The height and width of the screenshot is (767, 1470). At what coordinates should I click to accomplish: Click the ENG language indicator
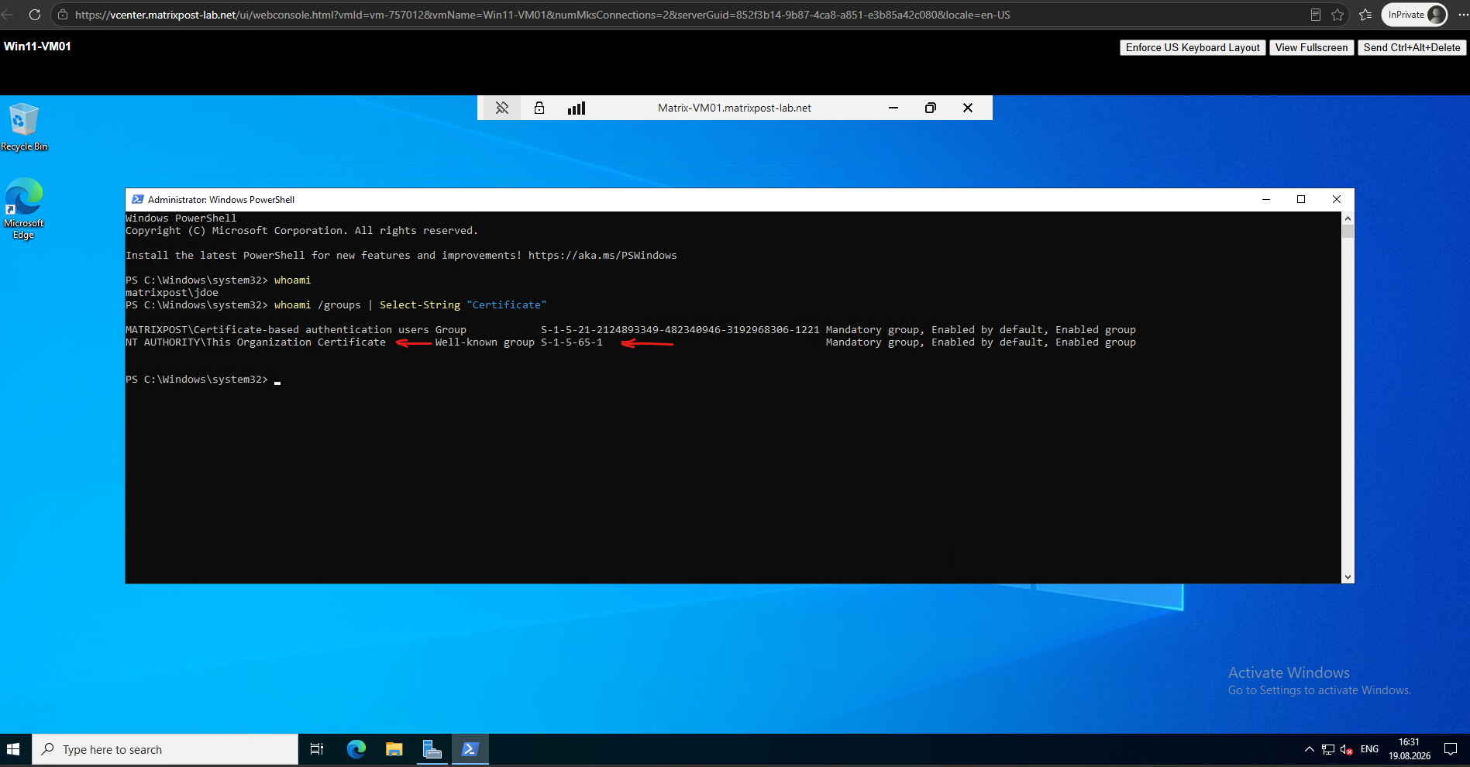click(1369, 749)
